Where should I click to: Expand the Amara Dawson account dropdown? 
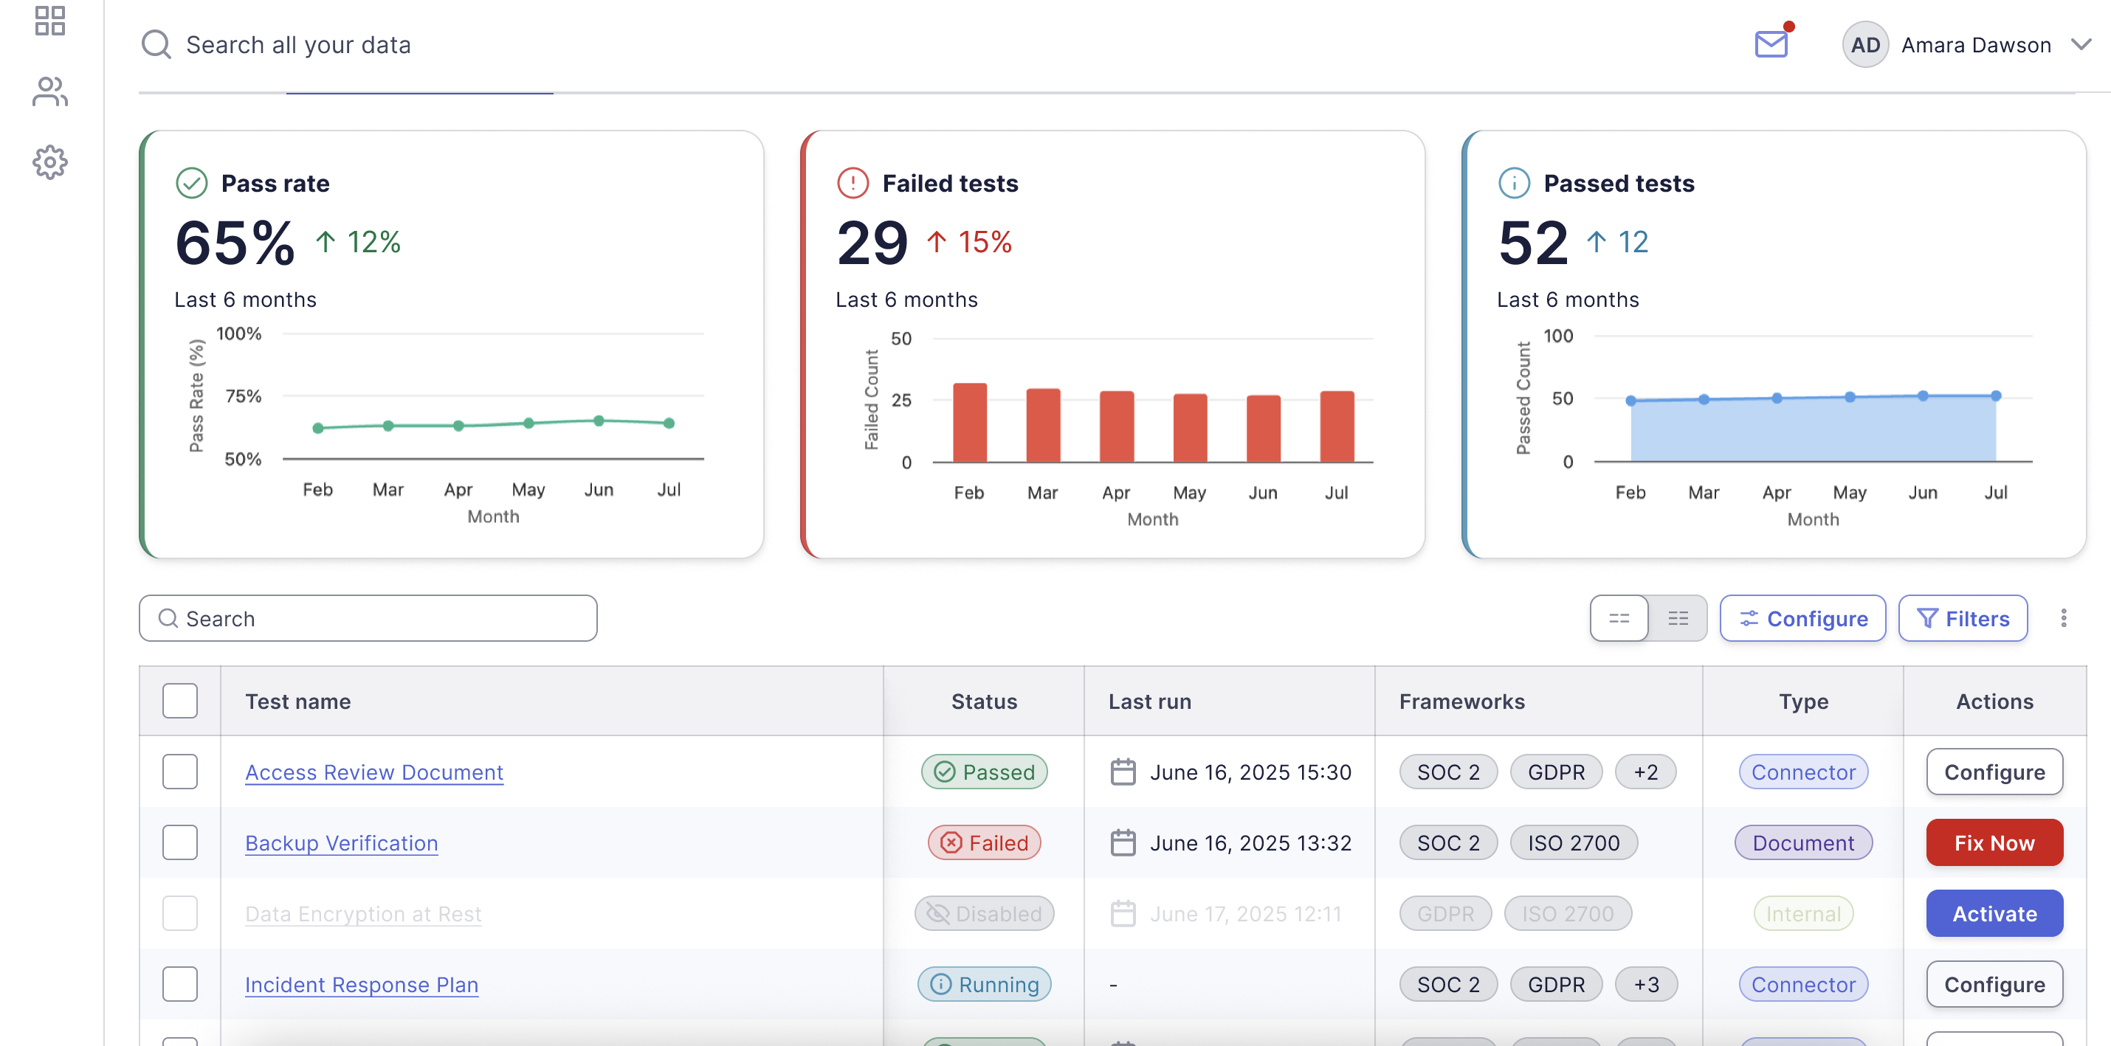[x=2081, y=44]
